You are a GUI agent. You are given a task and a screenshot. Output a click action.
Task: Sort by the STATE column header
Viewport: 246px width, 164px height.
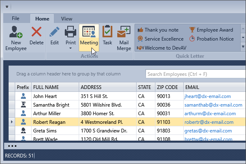pos(146,87)
